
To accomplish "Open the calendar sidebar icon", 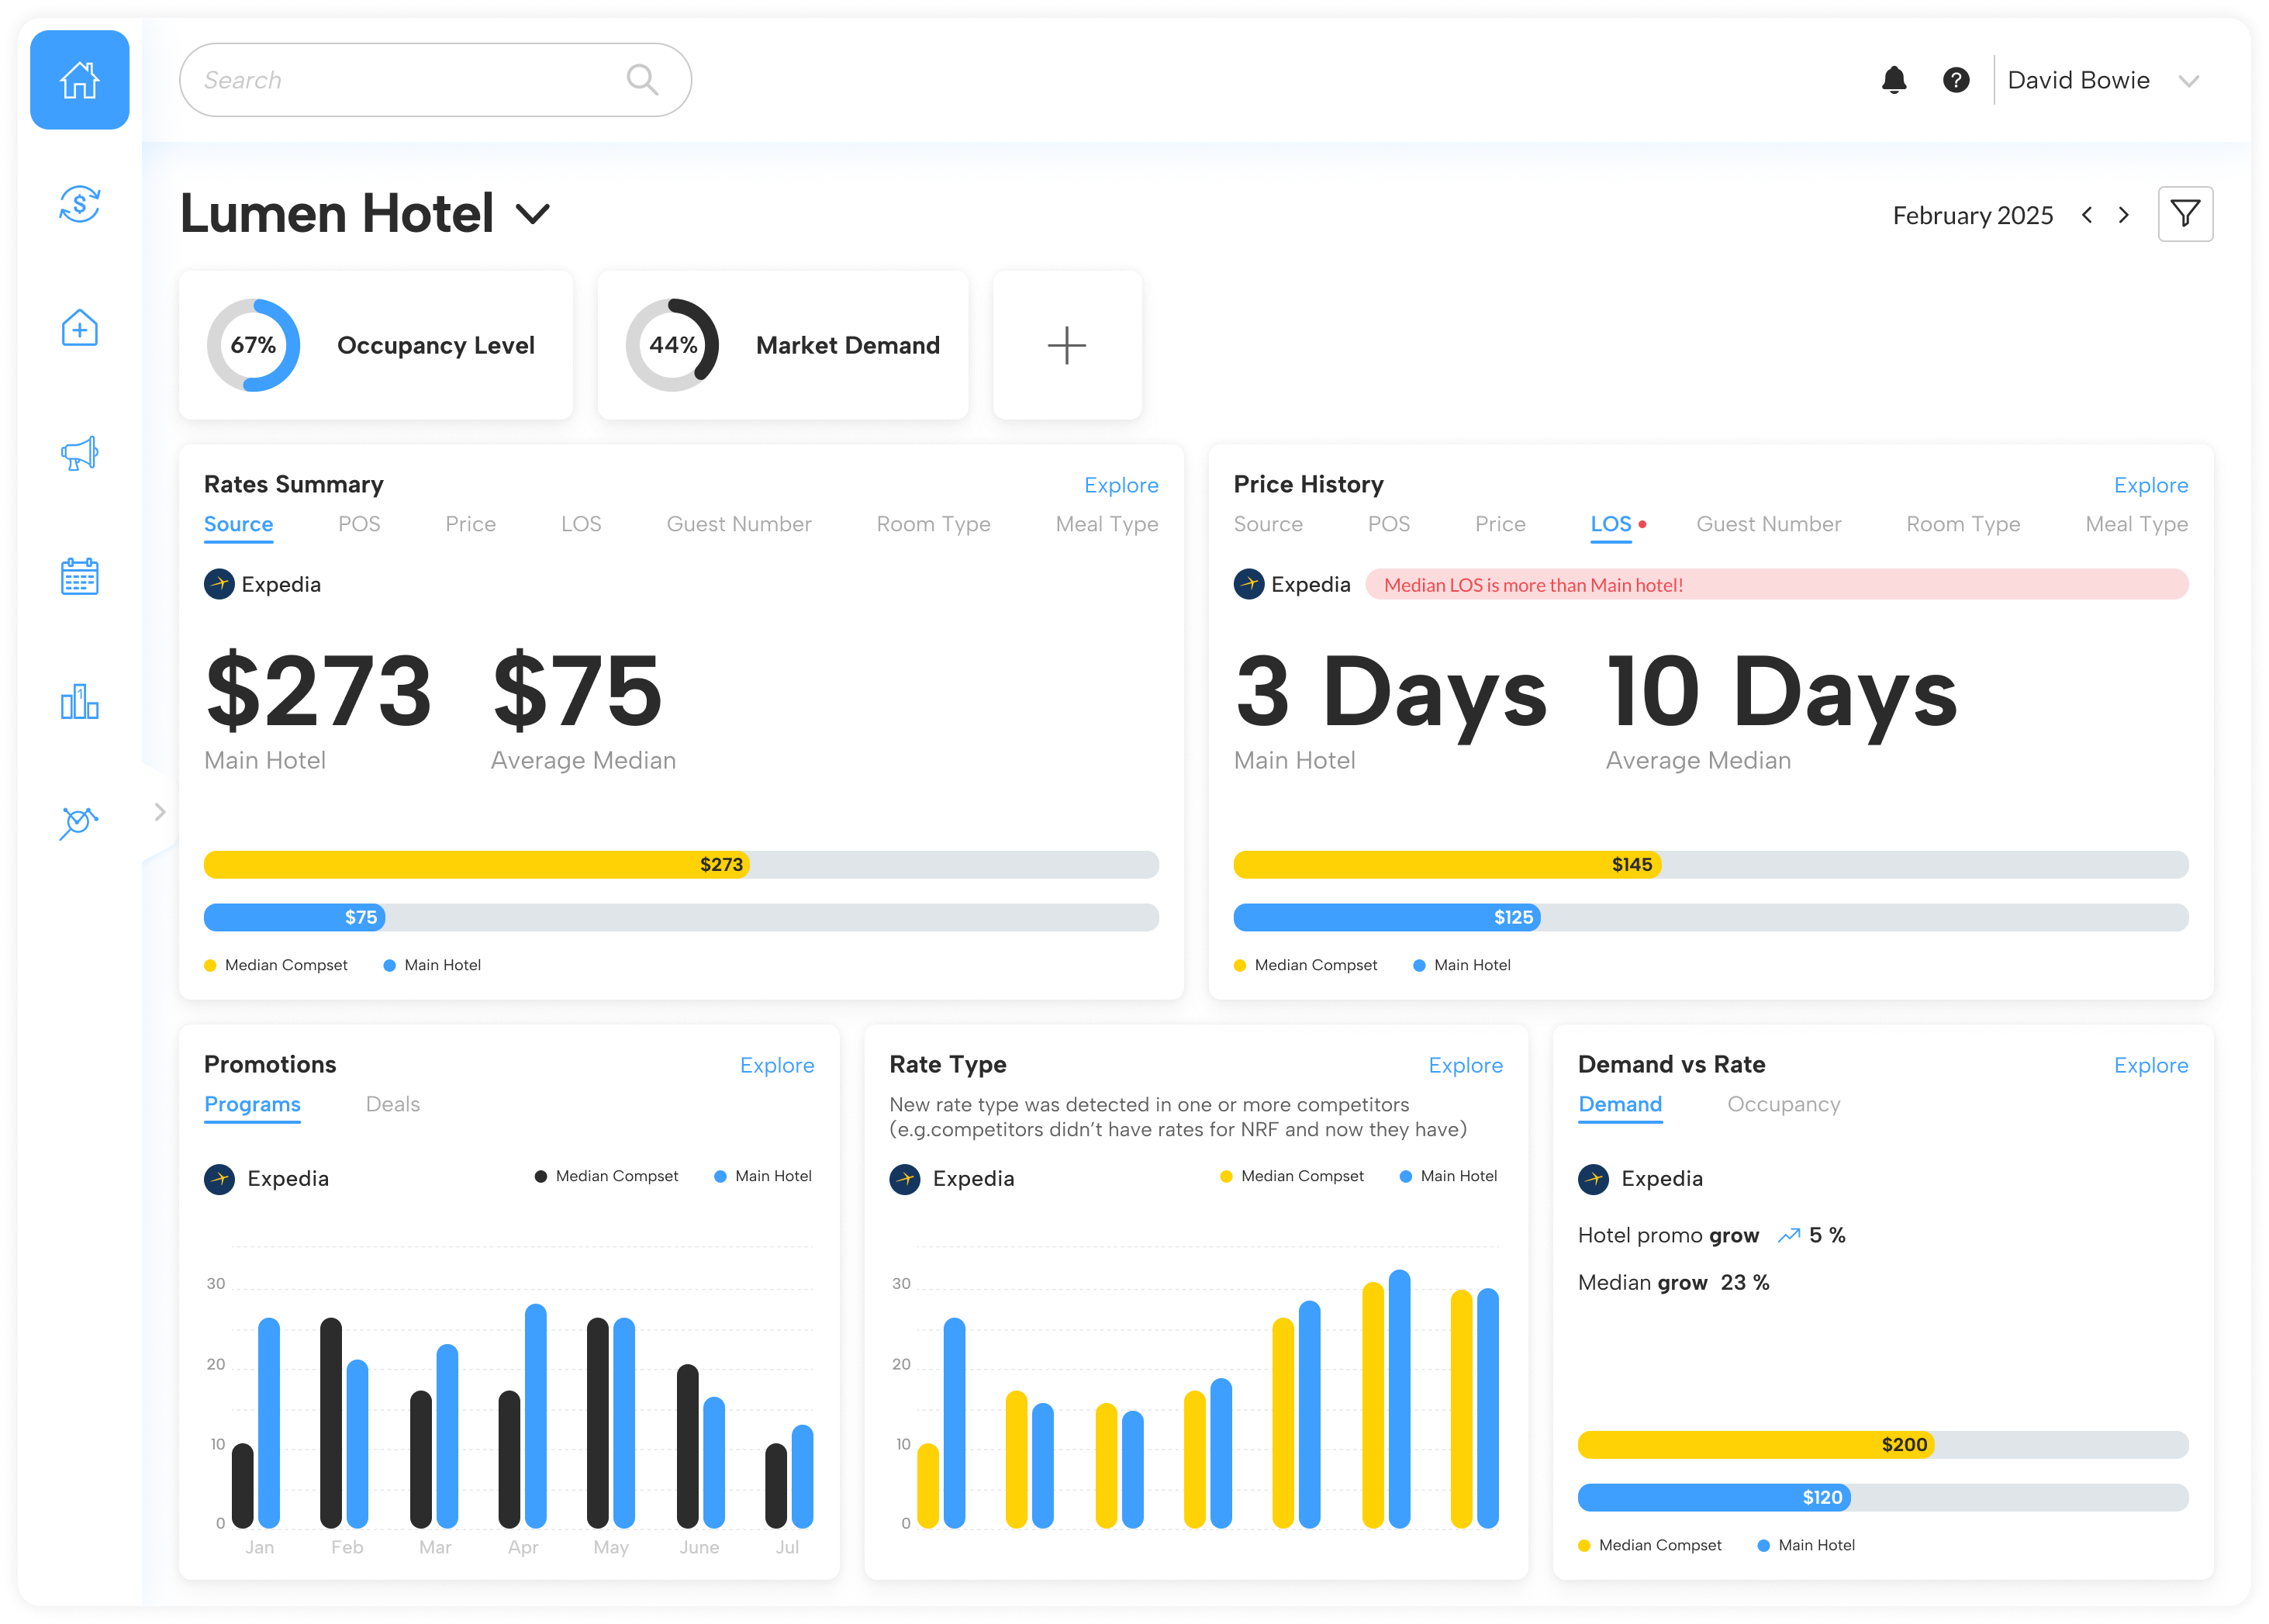I will click(x=79, y=576).
